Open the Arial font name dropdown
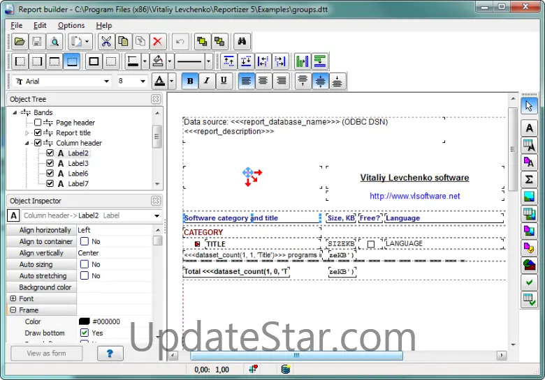Image resolution: width=545 pixels, height=380 pixels. [106, 81]
